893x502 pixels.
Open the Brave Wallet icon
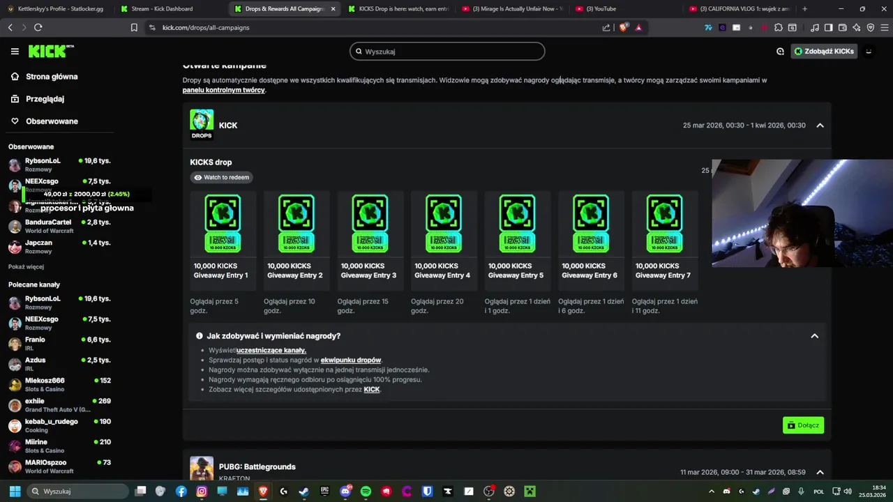pos(843,27)
